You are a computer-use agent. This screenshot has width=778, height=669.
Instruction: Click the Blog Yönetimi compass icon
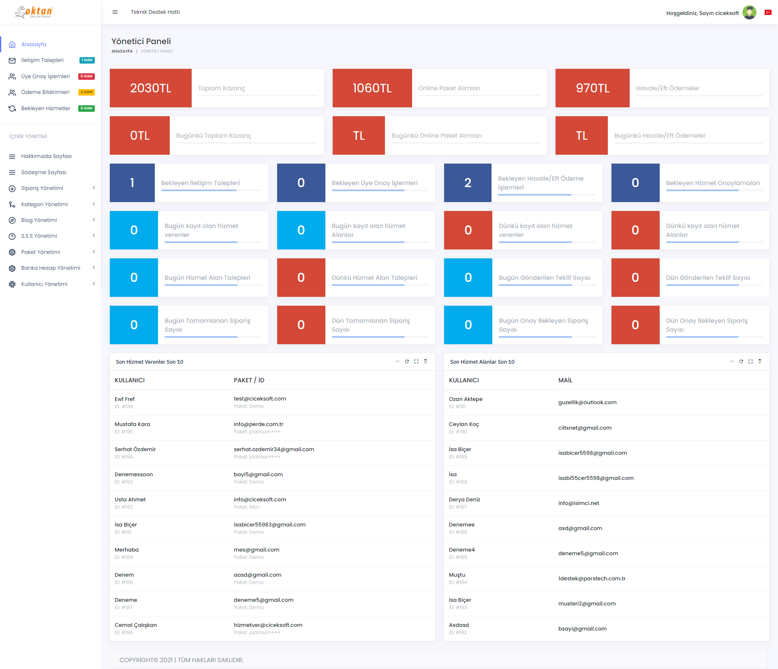pos(12,220)
